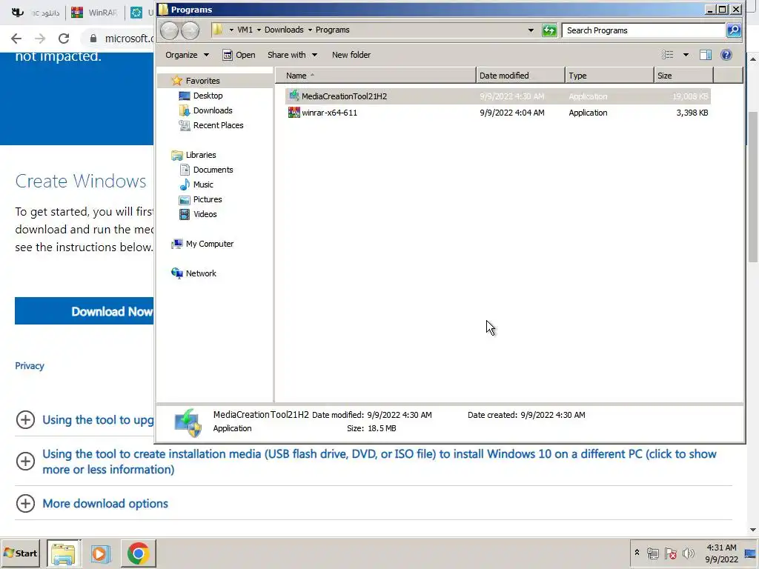This screenshot has height=569, width=759.
Task: Open Recent Places icon in sidebar
Action: click(x=185, y=125)
